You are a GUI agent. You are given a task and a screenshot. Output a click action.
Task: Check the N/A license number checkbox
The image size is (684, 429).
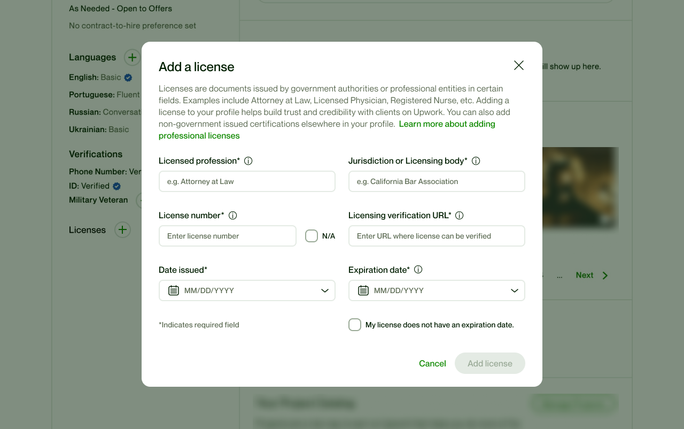point(312,236)
